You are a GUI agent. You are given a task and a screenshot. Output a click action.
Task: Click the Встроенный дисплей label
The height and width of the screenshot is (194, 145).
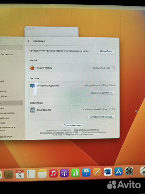click(48, 86)
